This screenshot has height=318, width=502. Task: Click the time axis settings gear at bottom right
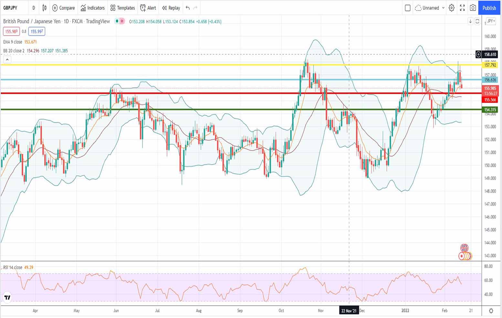491,311
